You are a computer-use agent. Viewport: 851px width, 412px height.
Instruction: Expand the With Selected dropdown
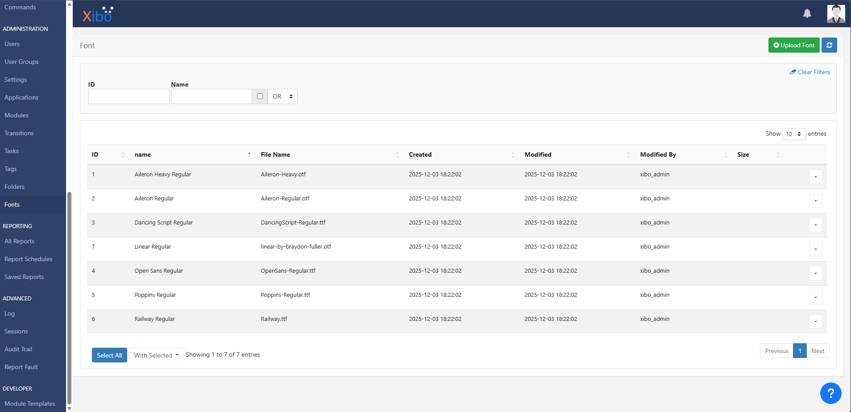(156, 355)
